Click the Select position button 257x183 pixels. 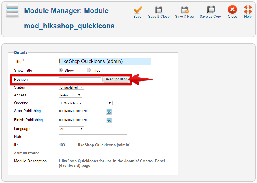(116, 79)
